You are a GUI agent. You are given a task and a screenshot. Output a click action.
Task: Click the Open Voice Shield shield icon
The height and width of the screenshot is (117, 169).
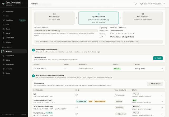point(98,14)
